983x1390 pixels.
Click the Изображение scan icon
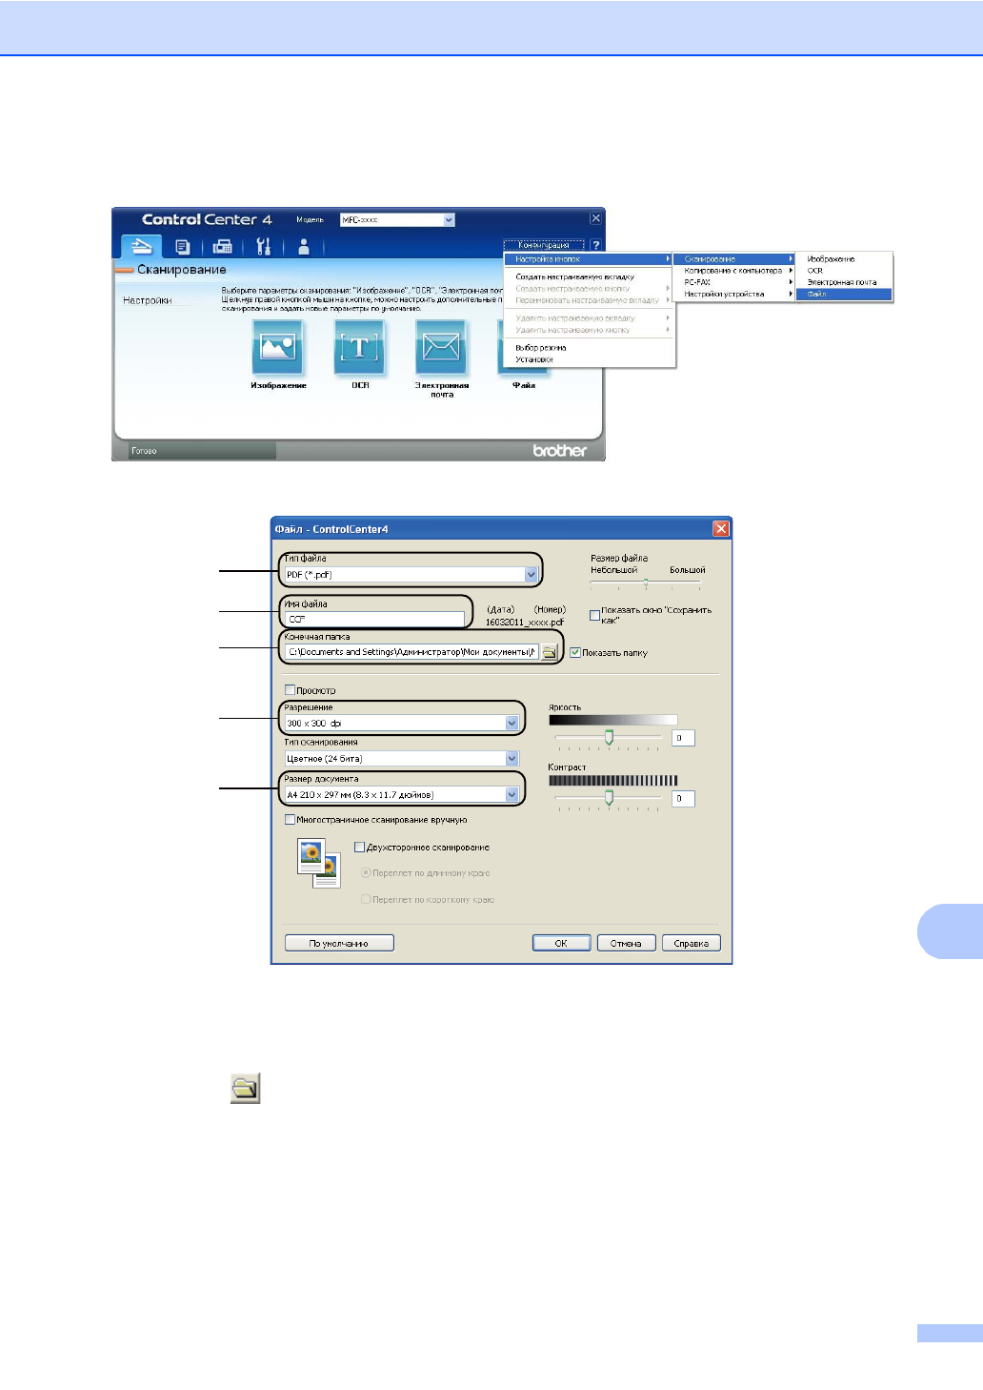click(277, 347)
